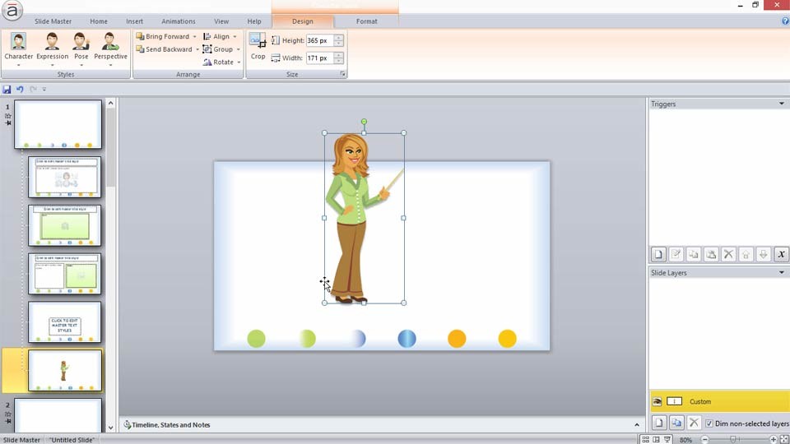Open the Size dialog launcher
The width and height of the screenshot is (790, 444).
(342, 74)
